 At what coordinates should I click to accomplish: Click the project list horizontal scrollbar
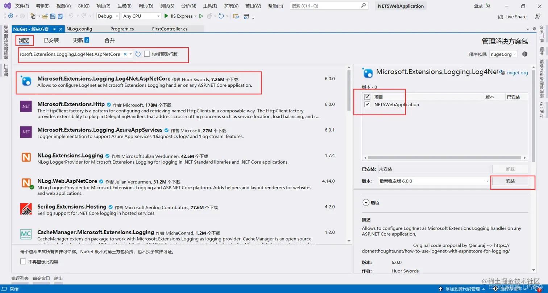tap(445, 158)
